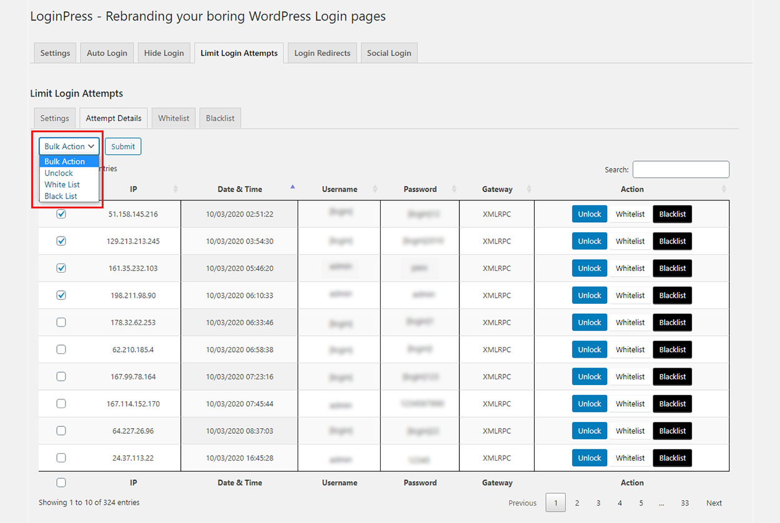
Task: Click Blacklist in the 178.32.62.253 row
Action: coord(673,323)
